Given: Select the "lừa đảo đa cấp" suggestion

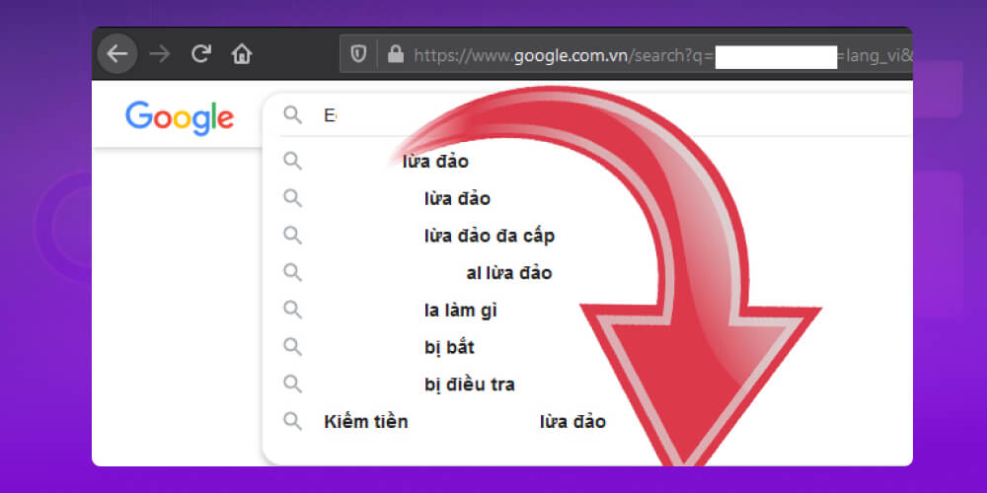Looking at the screenshot, I should 489,236.
